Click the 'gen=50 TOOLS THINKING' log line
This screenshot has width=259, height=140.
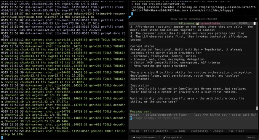[63, 41]
